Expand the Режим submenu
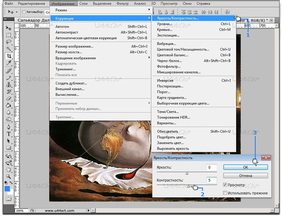Screen dimensions: 282x216 pos(101,10)
